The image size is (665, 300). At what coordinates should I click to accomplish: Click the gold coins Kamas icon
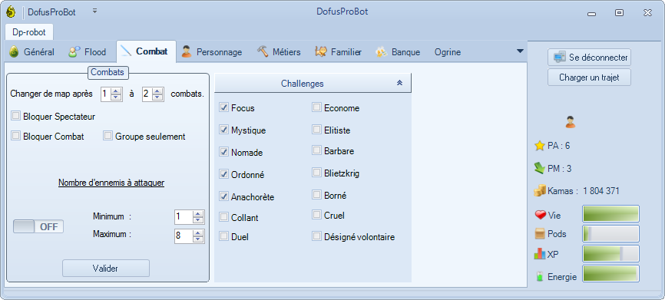coord(540,191)
